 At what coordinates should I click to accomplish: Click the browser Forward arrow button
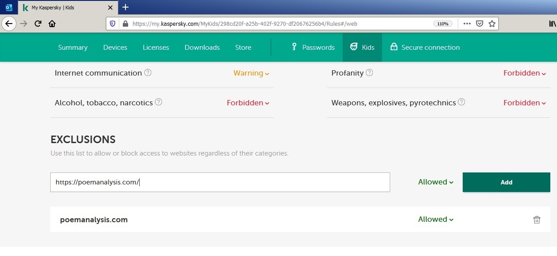point(24,24)
